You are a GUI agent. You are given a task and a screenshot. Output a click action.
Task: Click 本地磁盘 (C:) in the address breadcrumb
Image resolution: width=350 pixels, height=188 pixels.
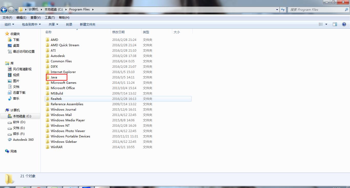click(54, 9)
